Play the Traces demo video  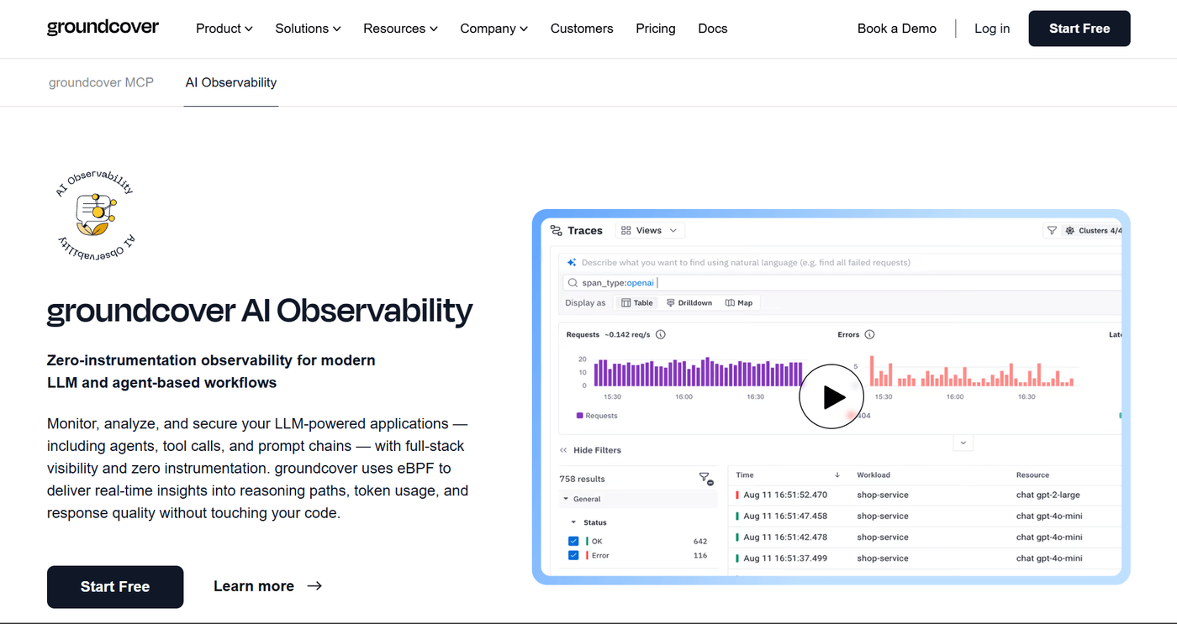click(x=831, y=396)
